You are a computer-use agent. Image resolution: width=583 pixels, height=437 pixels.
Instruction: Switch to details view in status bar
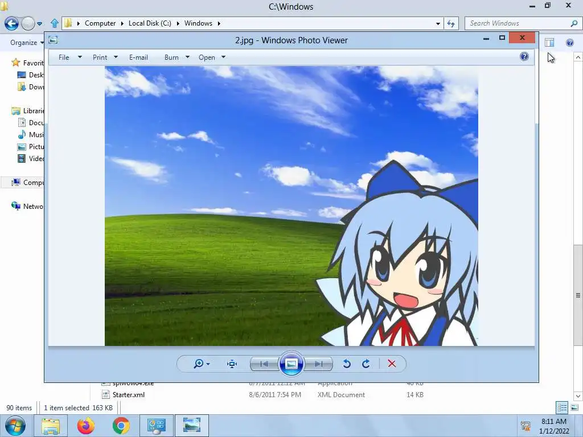[562, 407]
